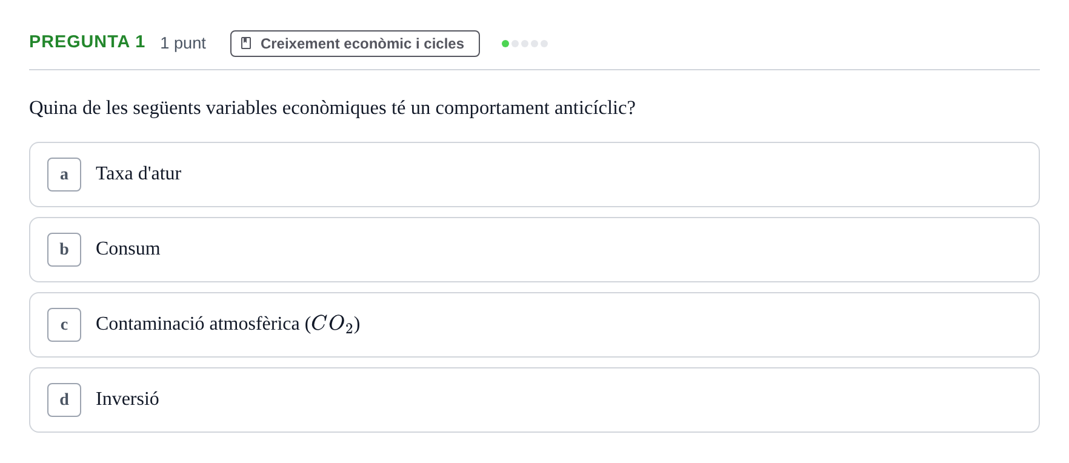This screenshot has width=1069, height=463.
Task: Open the 'Creixement econòmic i cicles' topic tag
Action: (355, 44)
